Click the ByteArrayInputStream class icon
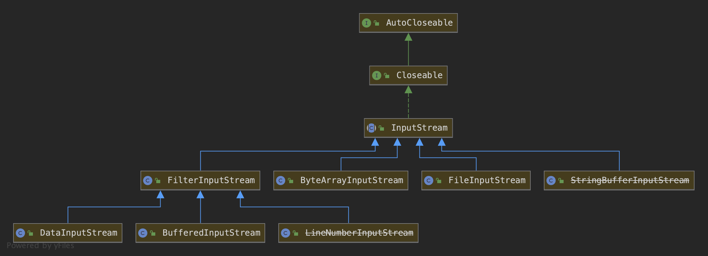The height and width of the screenshot is (256, 708). 281,181
